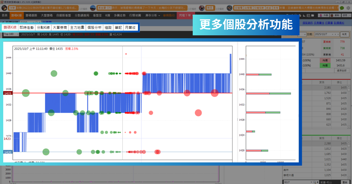
Task: Click the avatar beside the 商丞 post
Action: pos(202,8)
